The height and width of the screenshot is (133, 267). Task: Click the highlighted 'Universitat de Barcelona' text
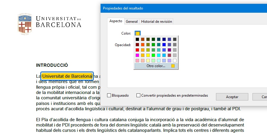[x=67, y=76]
